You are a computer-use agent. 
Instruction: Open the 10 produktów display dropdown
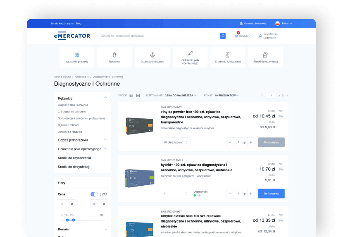point(226,96)
